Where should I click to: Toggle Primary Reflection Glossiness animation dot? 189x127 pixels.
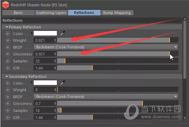coord(8,54)
